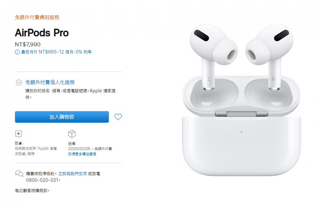Click the info icon beside monthly payment
This screenshot has width=317, height=203.
(x=18, y=52)
